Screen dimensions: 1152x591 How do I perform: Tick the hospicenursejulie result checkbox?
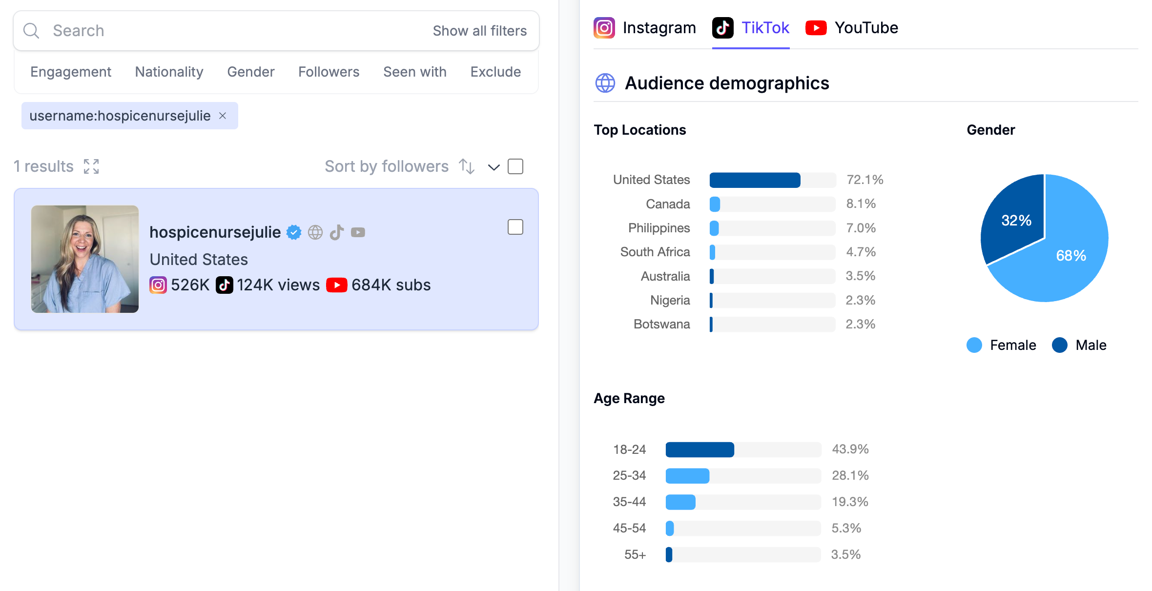(515, 227)
